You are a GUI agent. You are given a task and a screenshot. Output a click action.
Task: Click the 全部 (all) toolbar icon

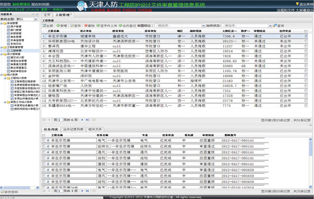(x=44, y=26)
